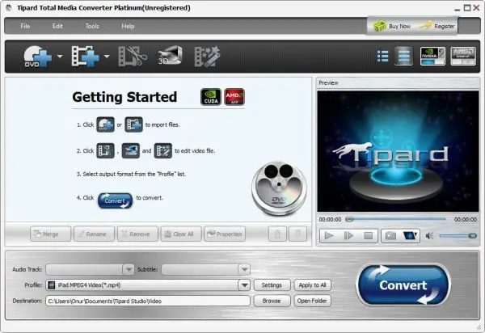Open the 3D settings tool
Viewport: 485px width, 333px height.
(170, 56)
